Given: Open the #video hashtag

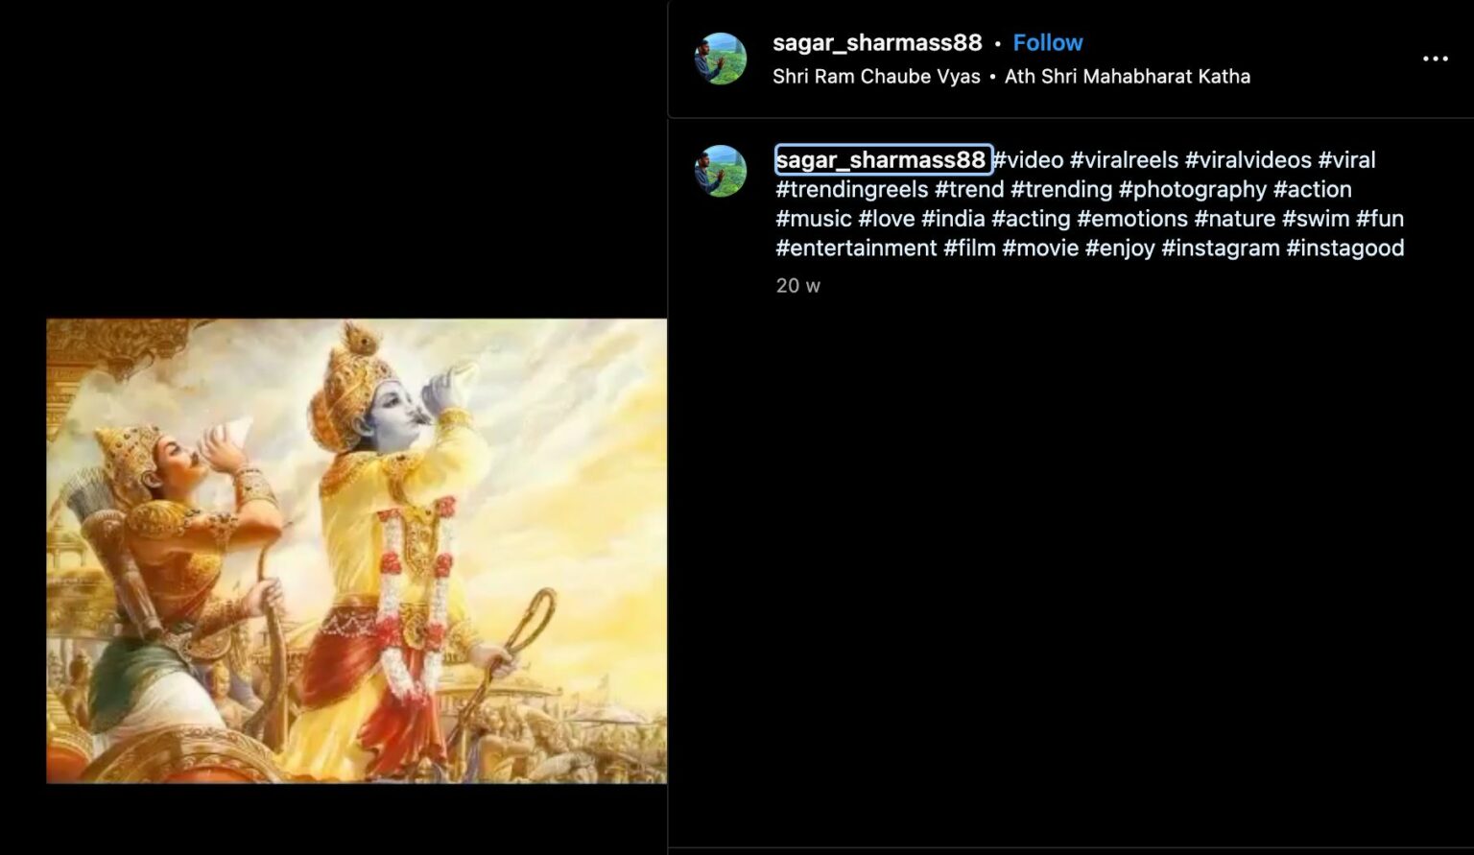Looking at the screenshot, I should click(x=1028, y=159).
